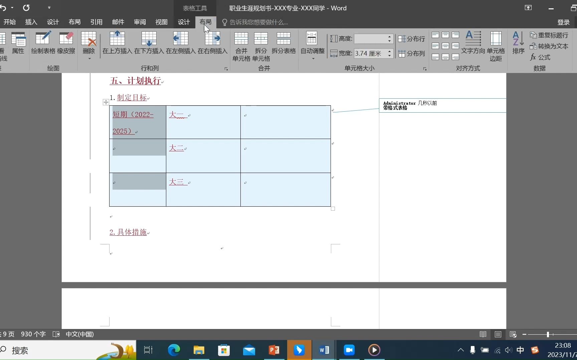Image resolution: width=577 pixels, height=360 pixels.
Task: Open the Rows & Columns dialog launcher
Action: 226,69
